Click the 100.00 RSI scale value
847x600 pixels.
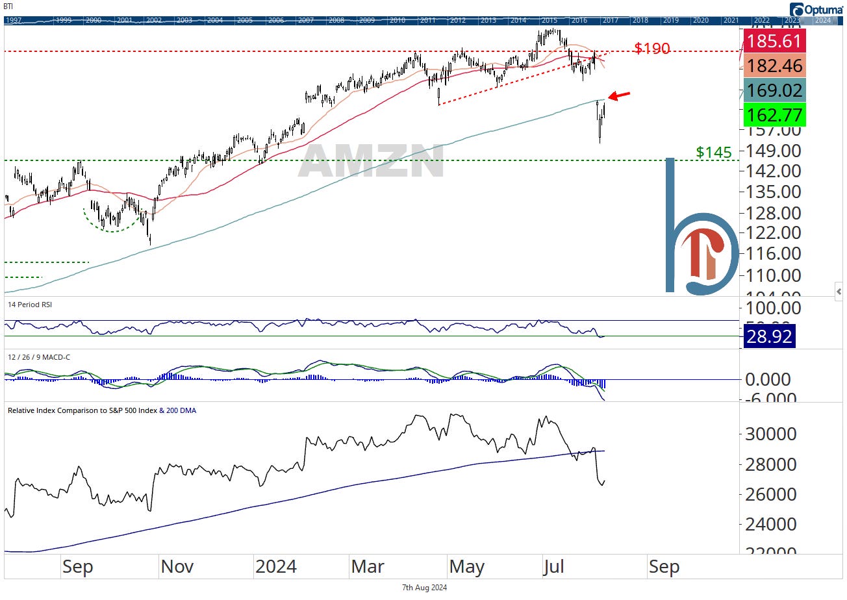click(774, 308)
